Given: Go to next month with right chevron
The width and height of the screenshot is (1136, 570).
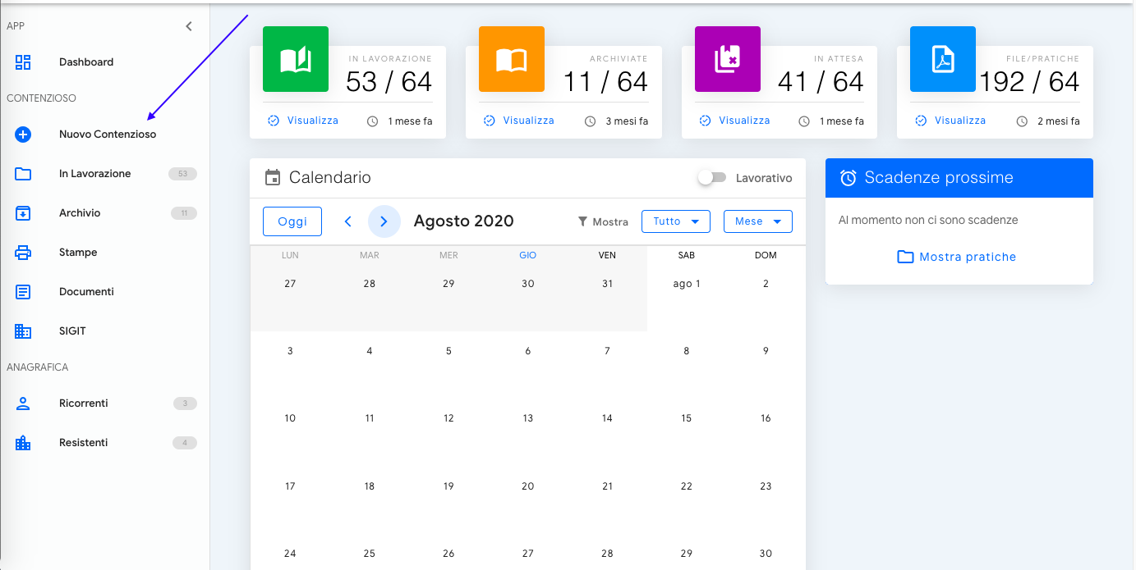Looking at the screenshot, I should 384,221.
